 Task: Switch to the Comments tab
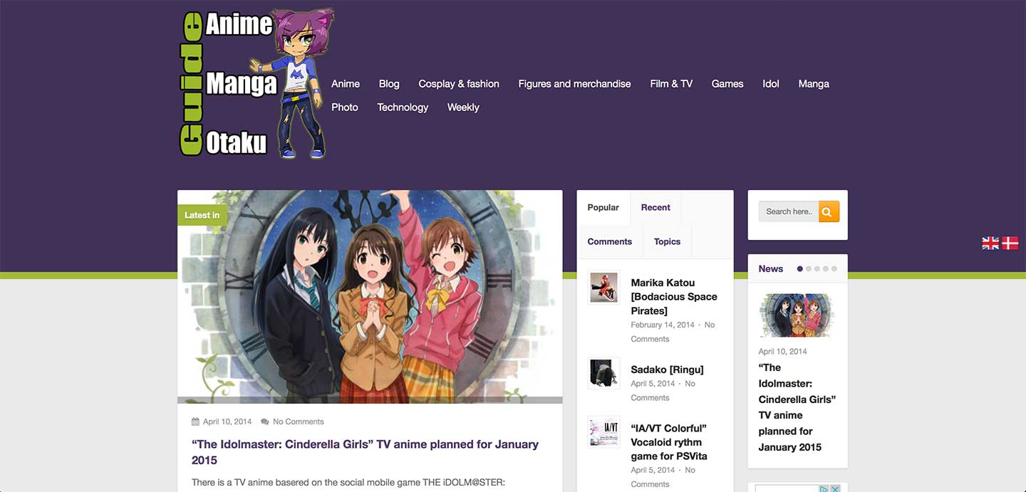(609, 241)
